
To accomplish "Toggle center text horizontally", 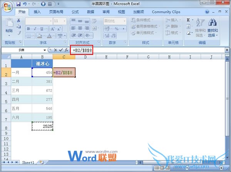I will [80, 28].
